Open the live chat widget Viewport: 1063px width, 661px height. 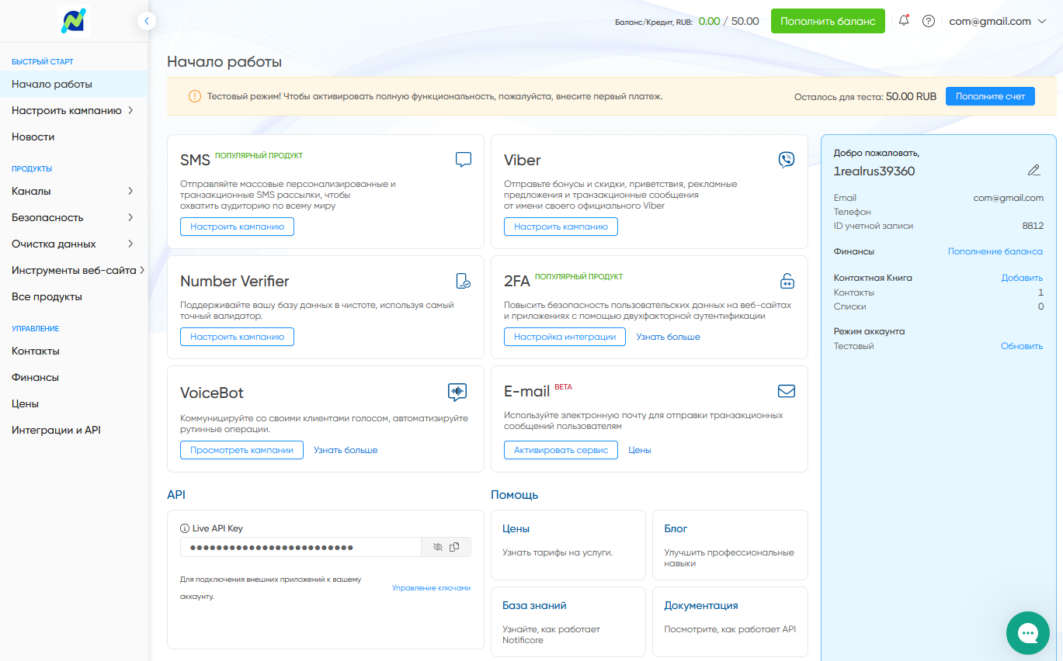coord(1028,633)
